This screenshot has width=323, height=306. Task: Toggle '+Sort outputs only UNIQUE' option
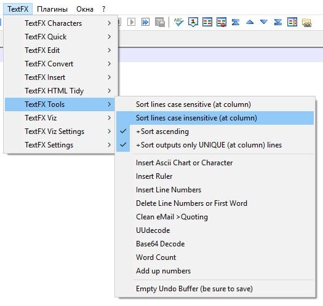click(x=215, y=145)
